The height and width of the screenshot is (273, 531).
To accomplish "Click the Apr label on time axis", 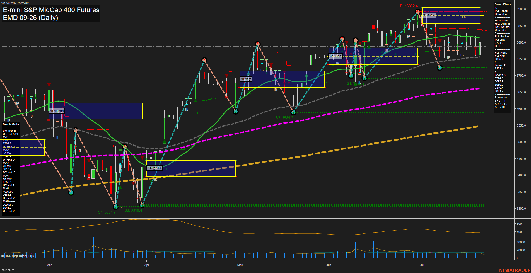I will pos(147,265).
